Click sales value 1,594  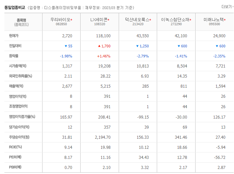point(220,86)
